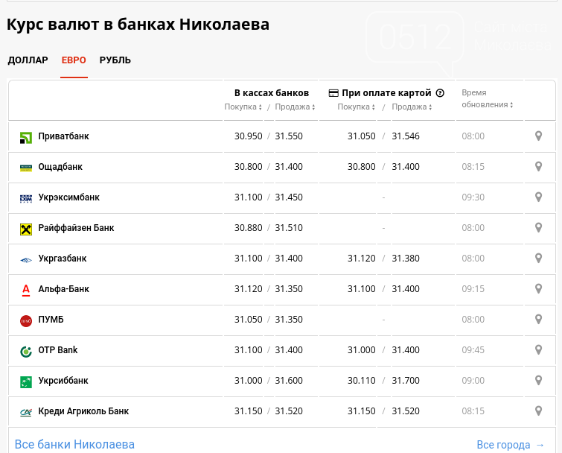Click OTP Bank update time 09:45
562x453 pixels.
coord(473,349)
